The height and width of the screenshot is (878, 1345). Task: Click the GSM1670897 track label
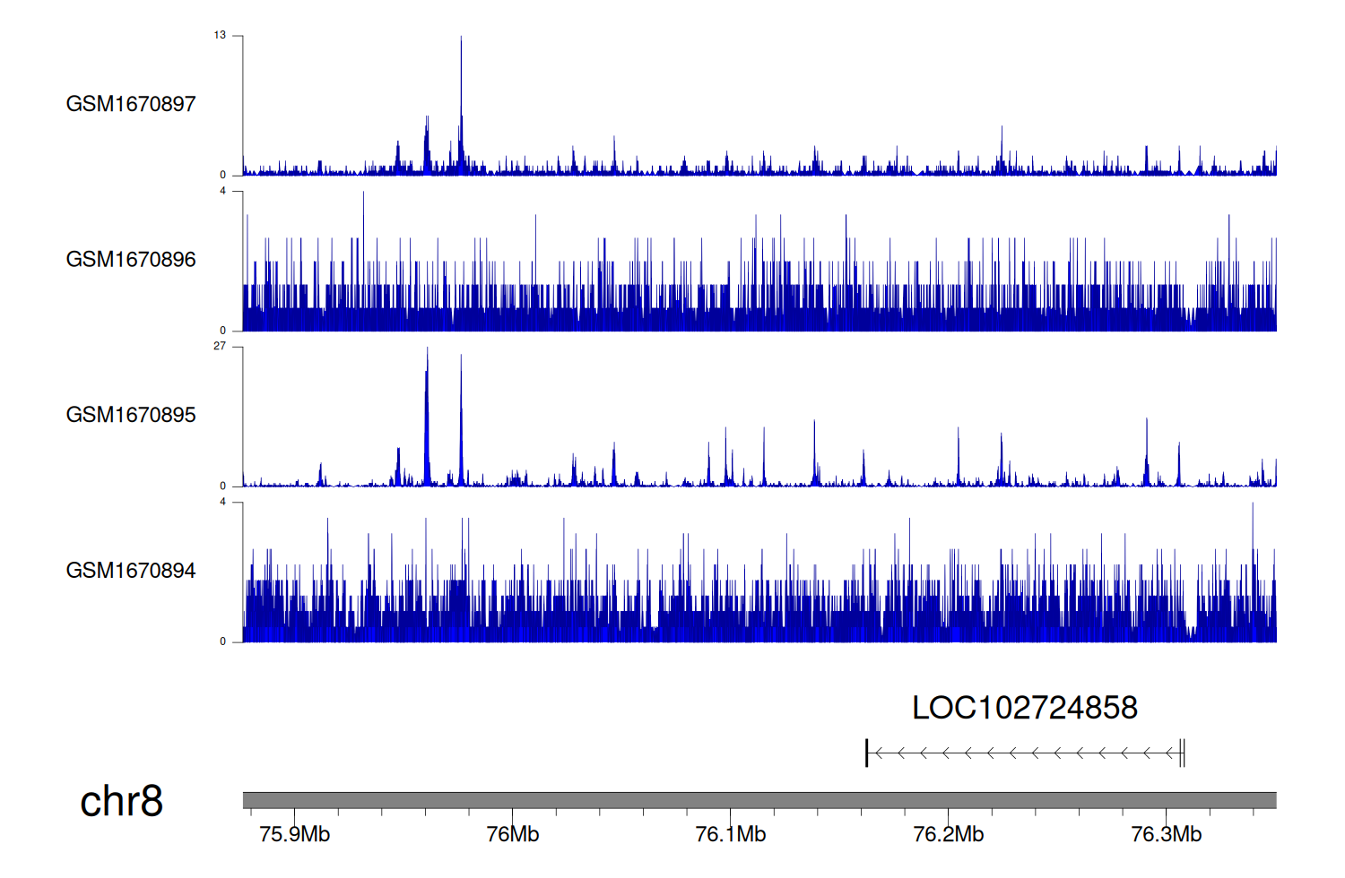tap(131, 104)
